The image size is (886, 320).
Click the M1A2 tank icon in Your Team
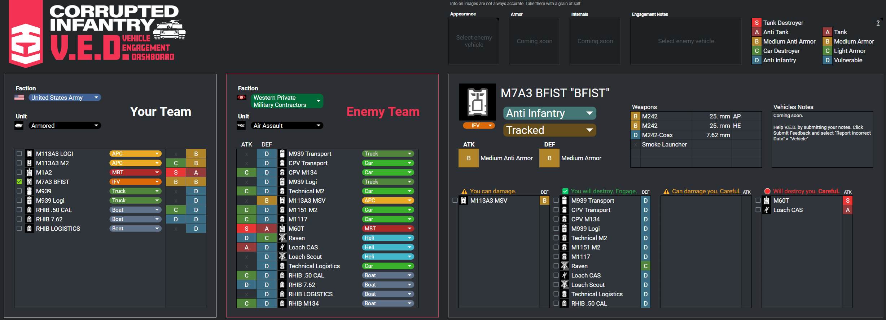pyautogui.click(x=29, y=172)
